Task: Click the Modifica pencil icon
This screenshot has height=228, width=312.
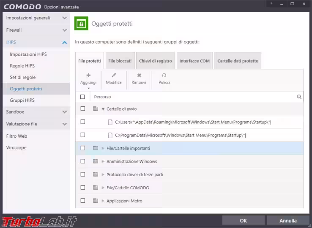Action: click(x=113, y=75)
